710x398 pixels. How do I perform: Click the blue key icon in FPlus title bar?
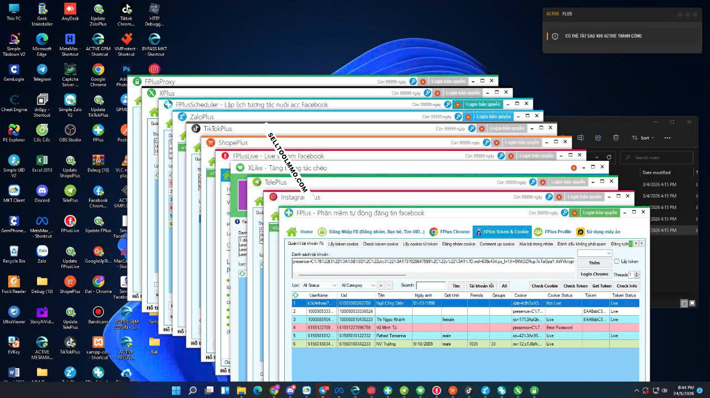click(563, 213)
